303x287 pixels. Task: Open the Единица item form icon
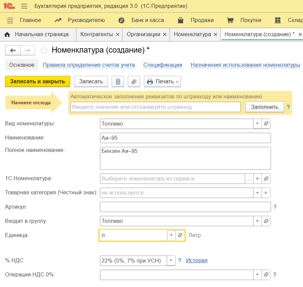click(180, 235)
